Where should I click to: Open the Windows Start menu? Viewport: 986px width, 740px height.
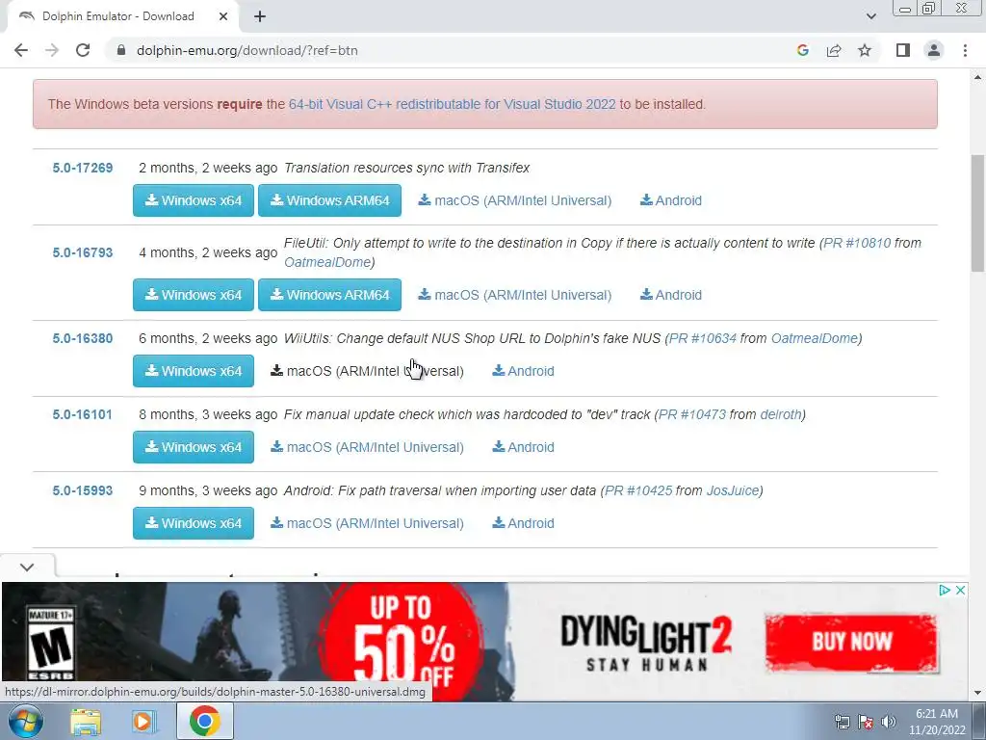pos(24,721)
